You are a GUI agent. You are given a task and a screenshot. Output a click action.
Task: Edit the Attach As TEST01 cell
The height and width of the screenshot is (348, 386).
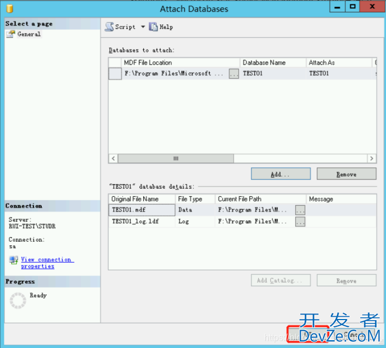339,74
